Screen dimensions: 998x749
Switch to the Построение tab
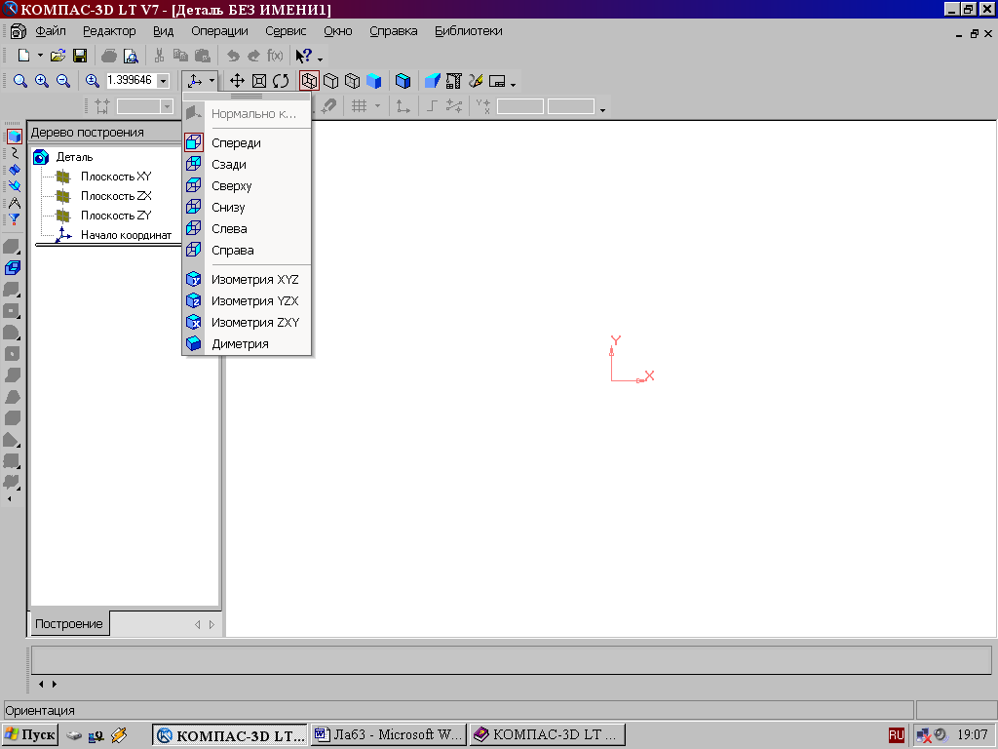(69, 623)
